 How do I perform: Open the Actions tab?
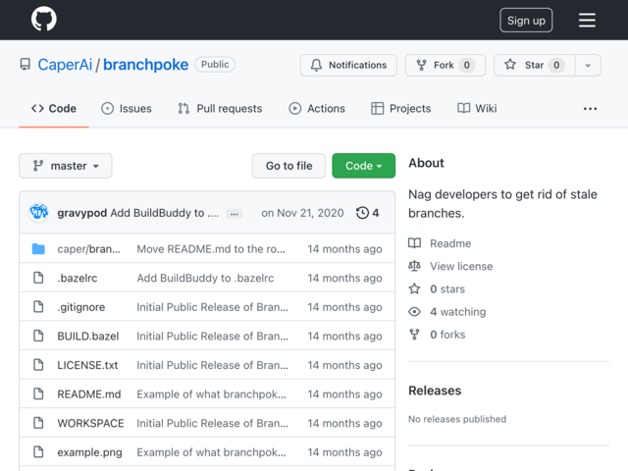click(317, 109)
